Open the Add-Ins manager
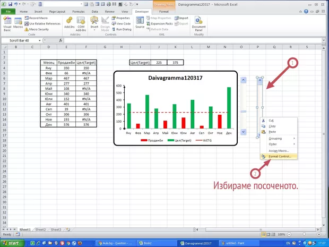The image size is (329, 247). point(69,23)
